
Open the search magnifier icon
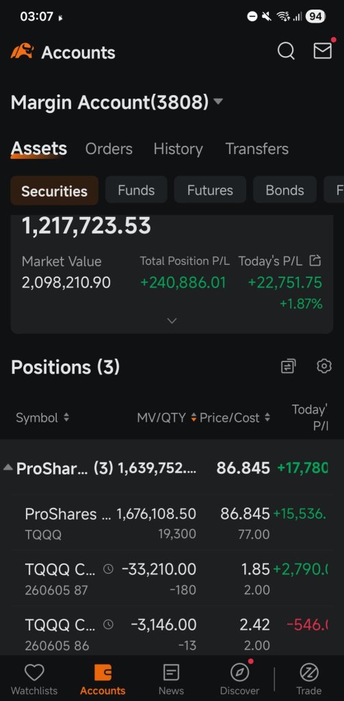click(286, 51)
